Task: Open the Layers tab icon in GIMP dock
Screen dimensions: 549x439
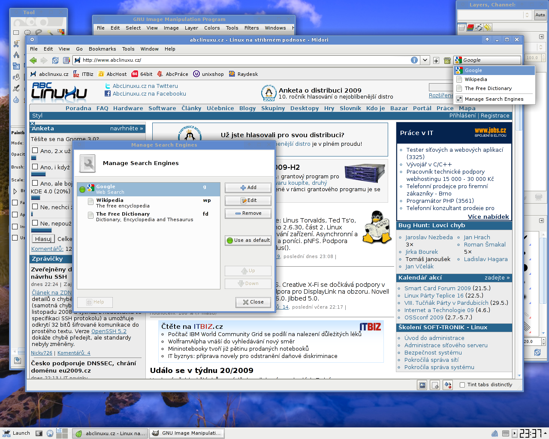Action: tap(462, 27)
